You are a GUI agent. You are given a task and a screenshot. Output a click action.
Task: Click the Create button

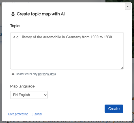pyautogui.click(x=114, y=109)
